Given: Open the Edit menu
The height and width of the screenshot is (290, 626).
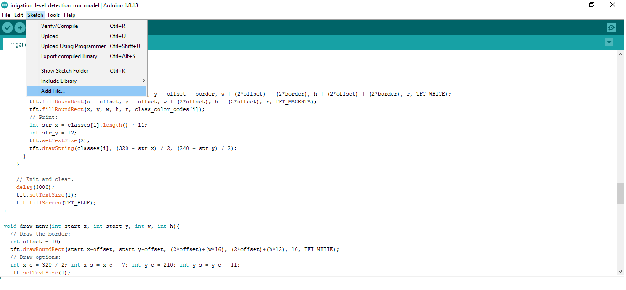Looking at the screenshot, I should tap(19, 15).
